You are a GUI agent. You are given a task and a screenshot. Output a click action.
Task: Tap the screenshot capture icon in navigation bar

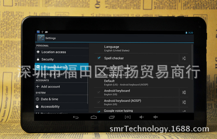click(128, 117)
